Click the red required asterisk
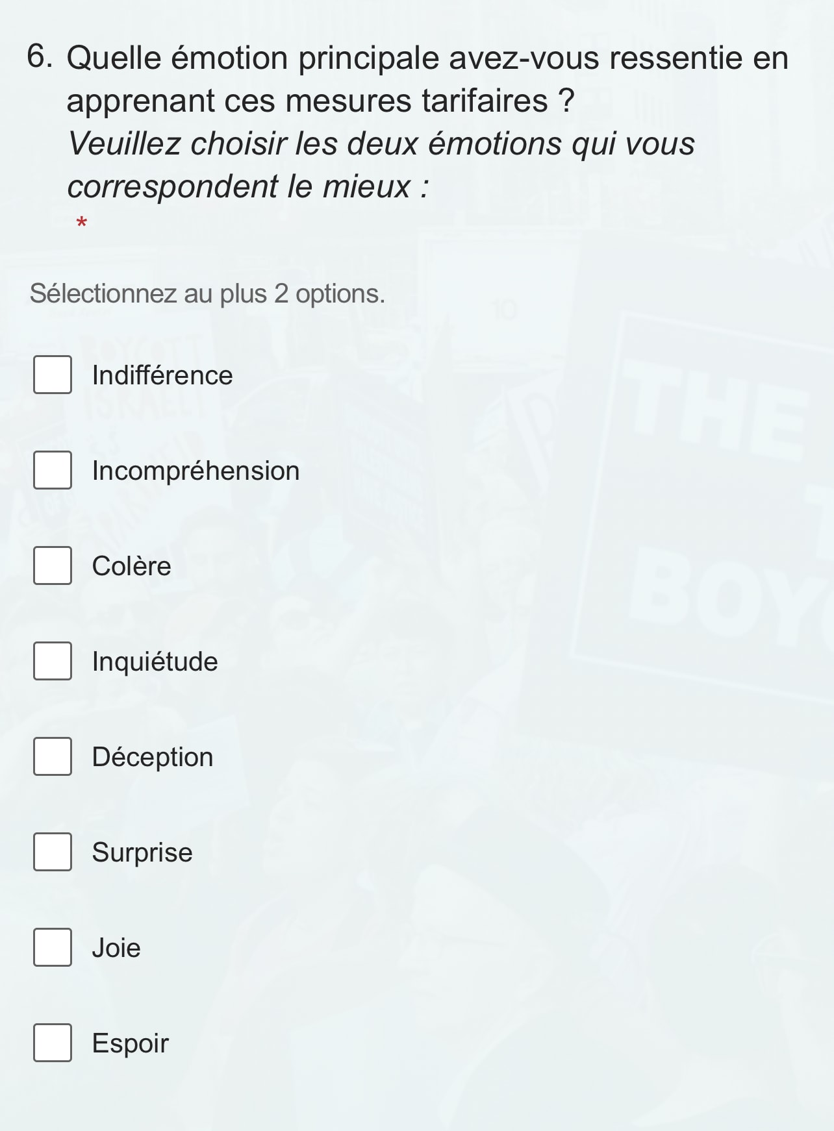Image resolution: width=834 pixels, height=1131 pixels. click(82, 225)
